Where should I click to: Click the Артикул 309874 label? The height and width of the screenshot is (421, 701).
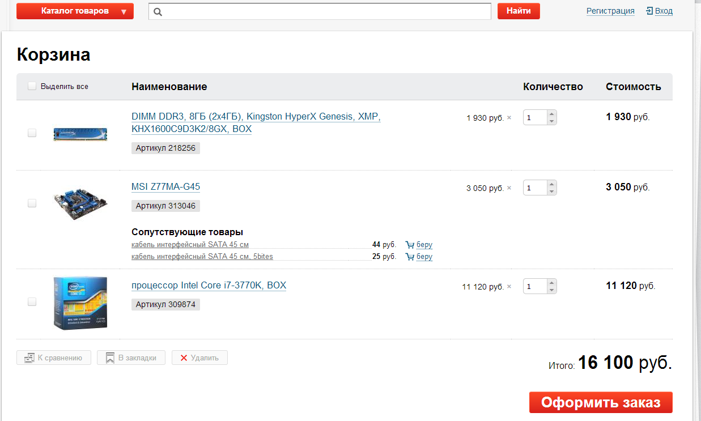click(x=165, y=304)
